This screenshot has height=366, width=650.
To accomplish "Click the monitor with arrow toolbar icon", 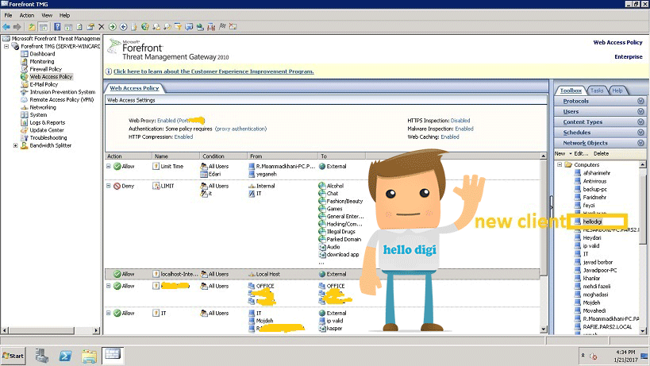I will click(x=189, y=27).
